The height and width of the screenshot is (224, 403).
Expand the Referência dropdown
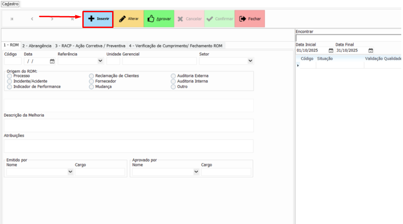[100, 61]
